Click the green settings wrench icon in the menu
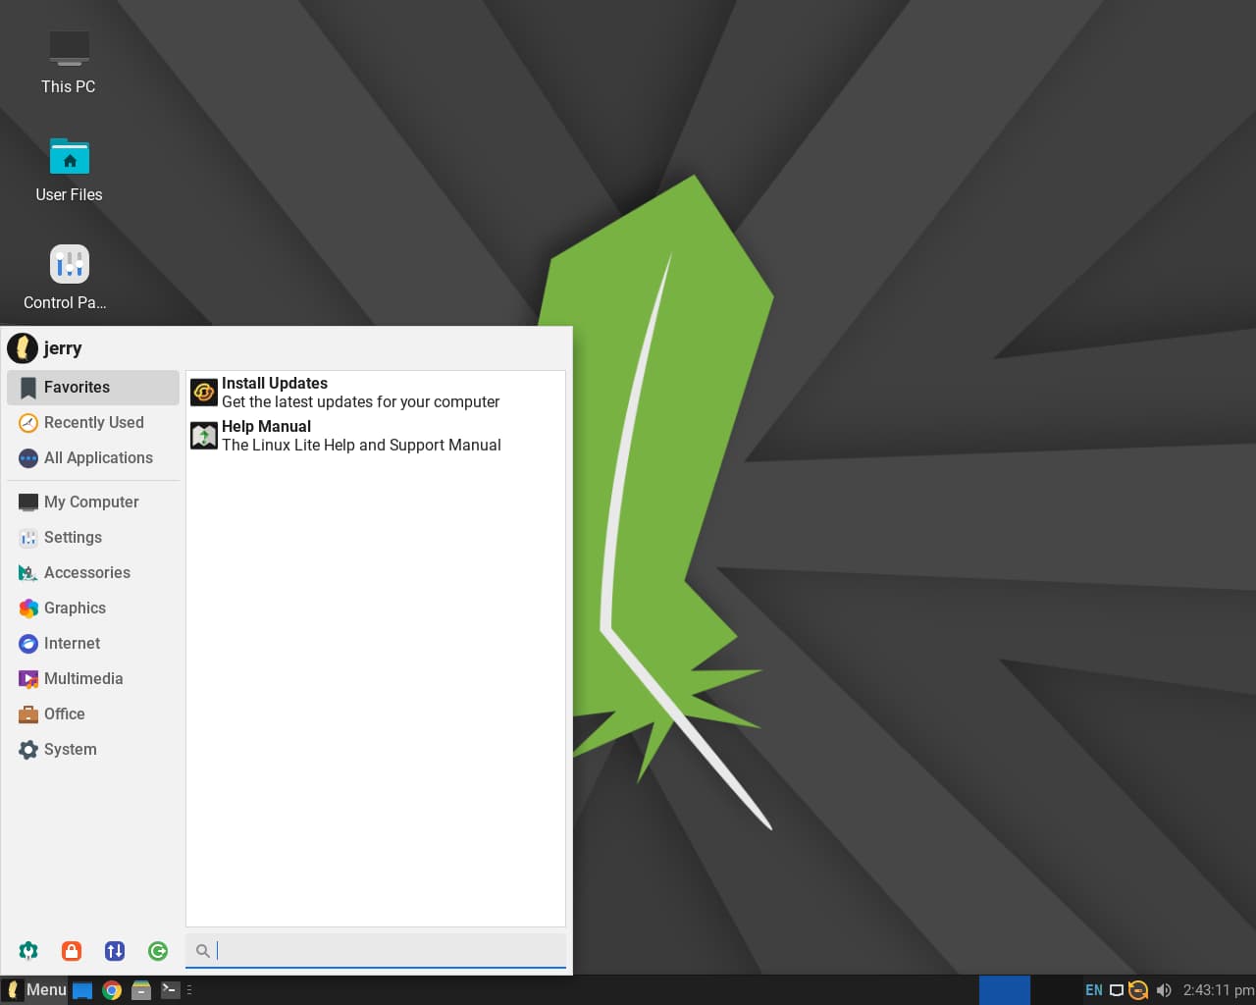Screen dimensions: 1256x1005 27,950
